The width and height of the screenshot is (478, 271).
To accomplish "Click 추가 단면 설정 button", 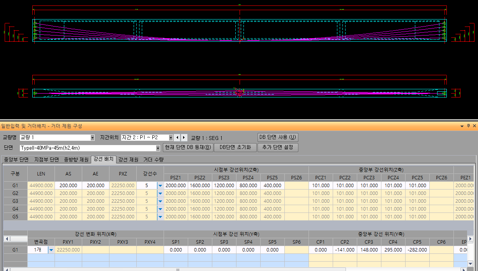I will (278, 147).
